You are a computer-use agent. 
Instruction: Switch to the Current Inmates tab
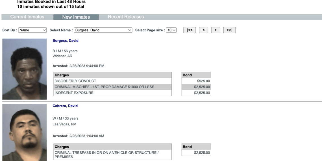pos(27,17)
